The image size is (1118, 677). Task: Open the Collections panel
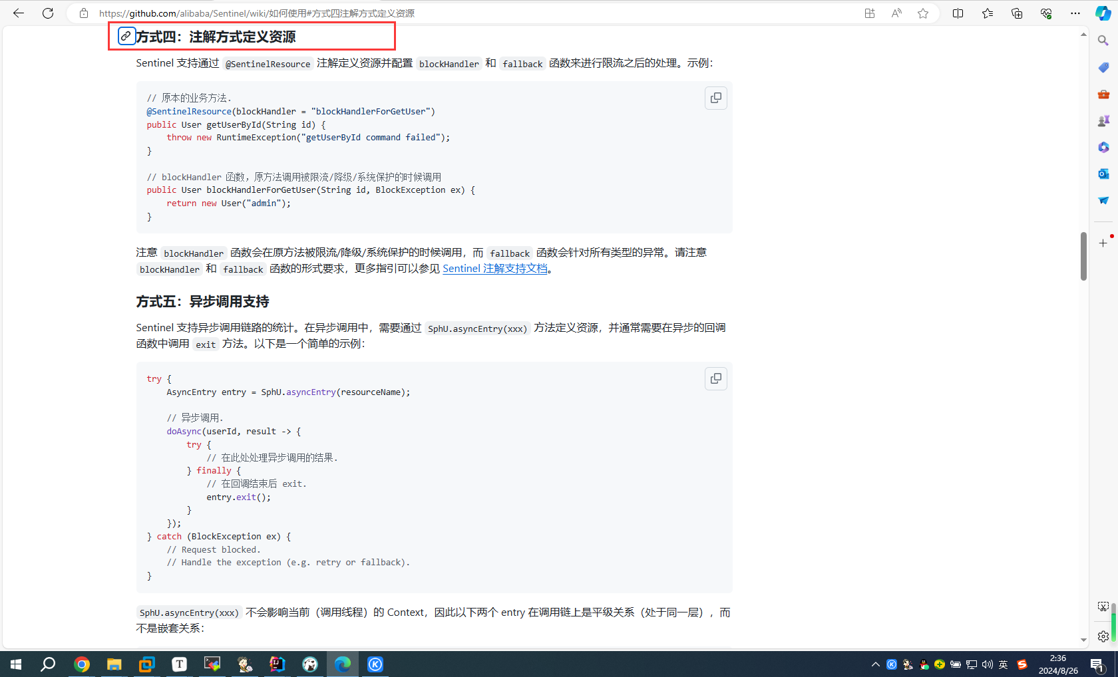coord(1017,13)
